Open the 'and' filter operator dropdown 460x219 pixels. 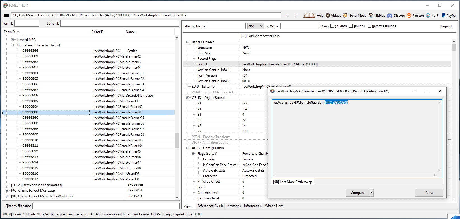[x=255, y=26]
